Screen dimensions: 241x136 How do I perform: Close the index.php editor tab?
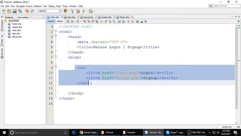coord(62,17)
